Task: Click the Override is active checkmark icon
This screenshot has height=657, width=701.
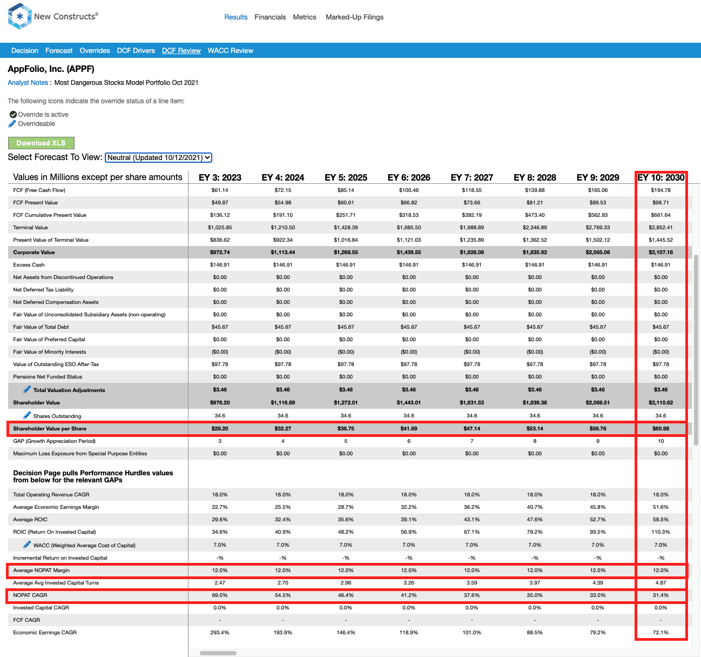Action: pyautogui.click(x=13, y=115)
